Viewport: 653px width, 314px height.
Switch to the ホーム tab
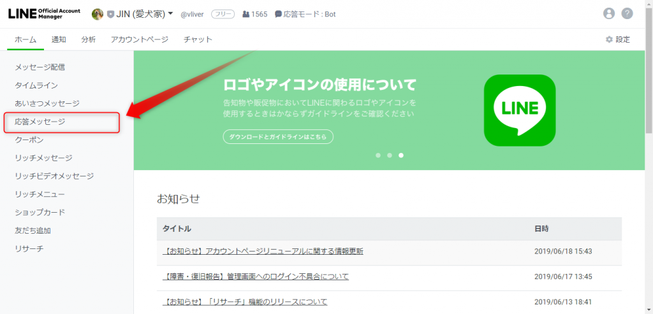coord(26,39)
